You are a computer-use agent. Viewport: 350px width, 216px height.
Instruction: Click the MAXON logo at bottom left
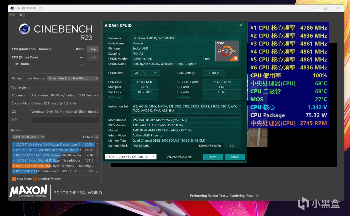(28, 191)
